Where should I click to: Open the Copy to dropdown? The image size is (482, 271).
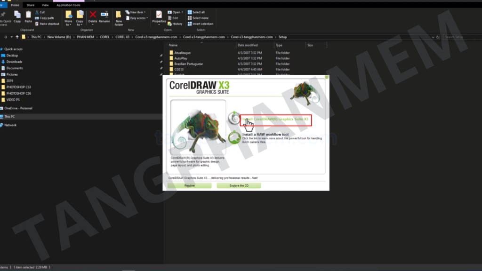(x=80, y=17)
